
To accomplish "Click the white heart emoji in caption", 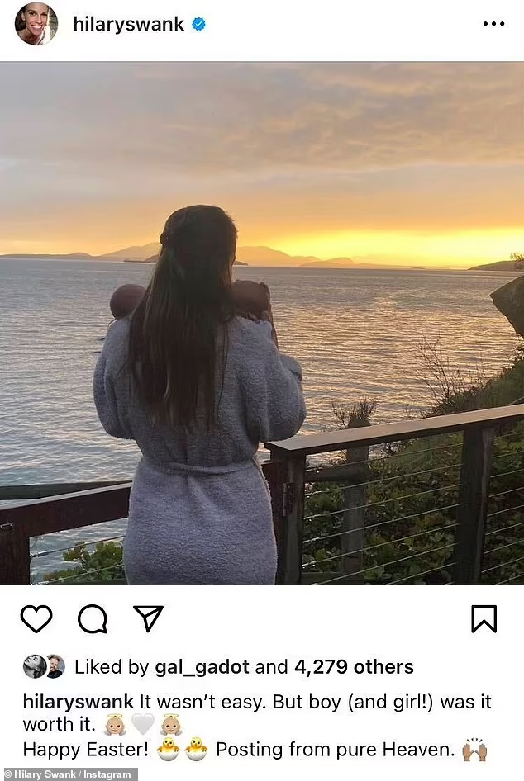I will (x=143, y=725).
